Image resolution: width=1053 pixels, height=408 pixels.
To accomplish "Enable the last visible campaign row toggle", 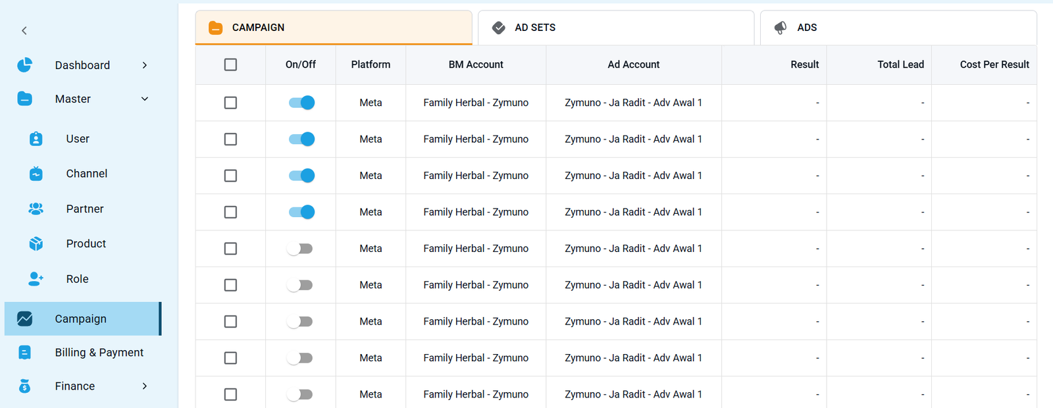I will pos(300,394).
